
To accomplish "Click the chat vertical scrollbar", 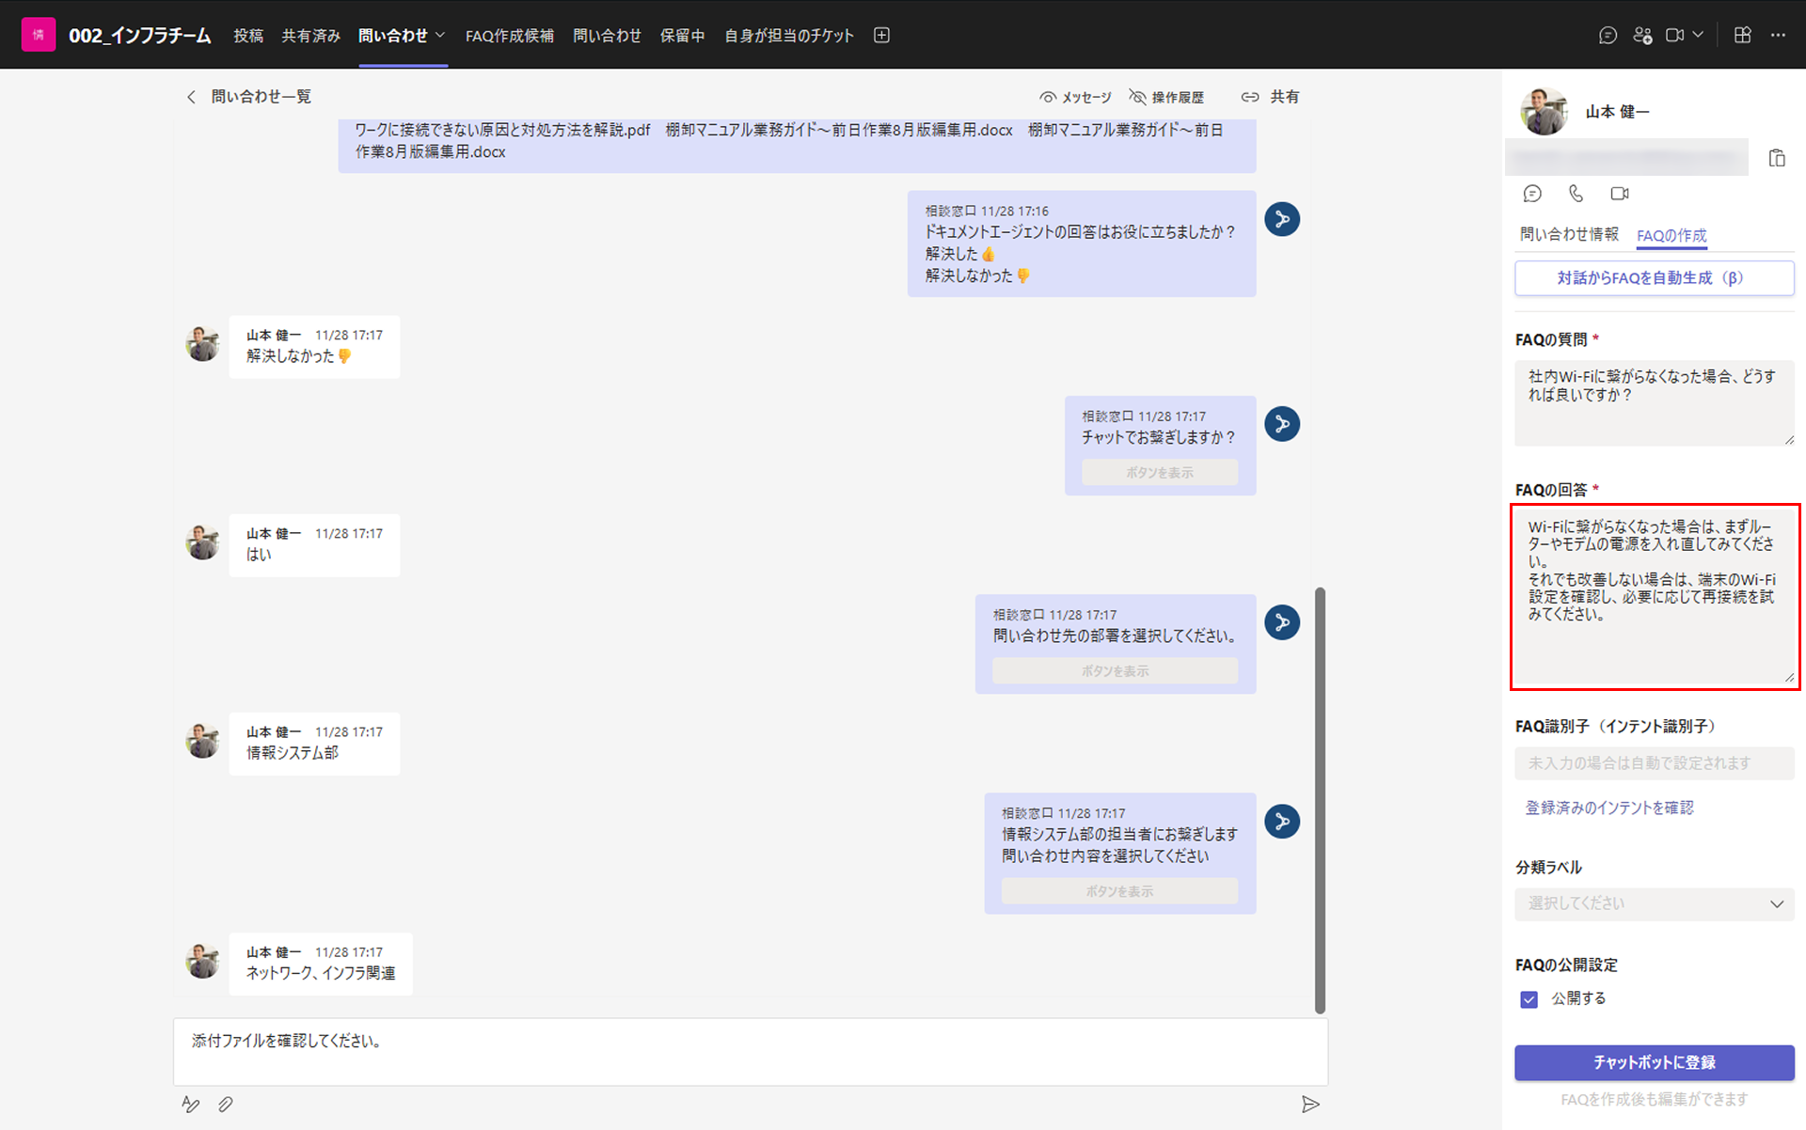I will tap(1320, 800).
